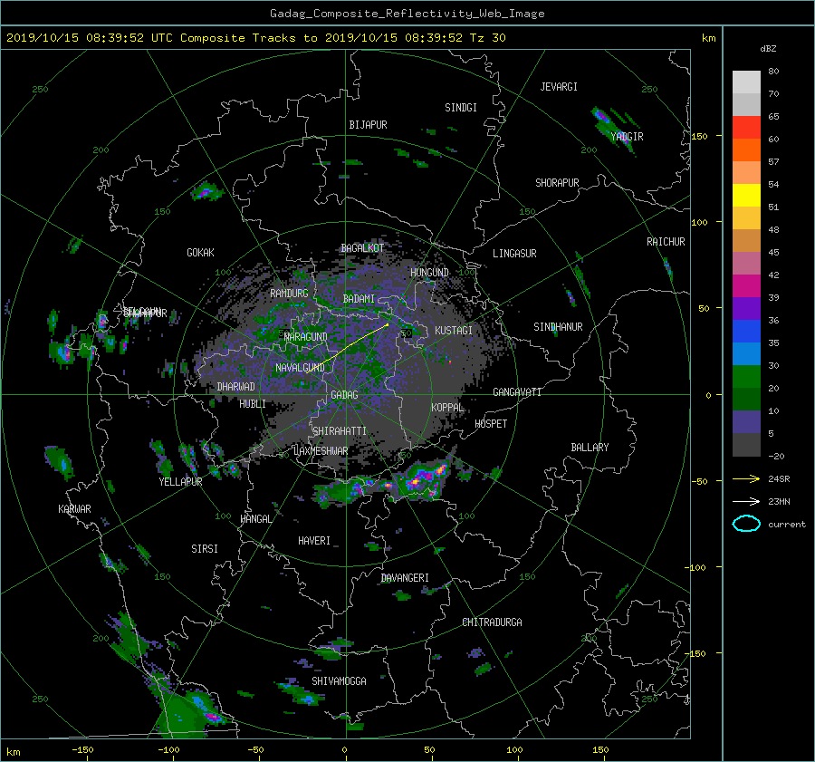Click the timestamp text 2019/10/15 08:39:52 UTC
The width and height of the screenshot is (815, 762).
click(90, 37)
